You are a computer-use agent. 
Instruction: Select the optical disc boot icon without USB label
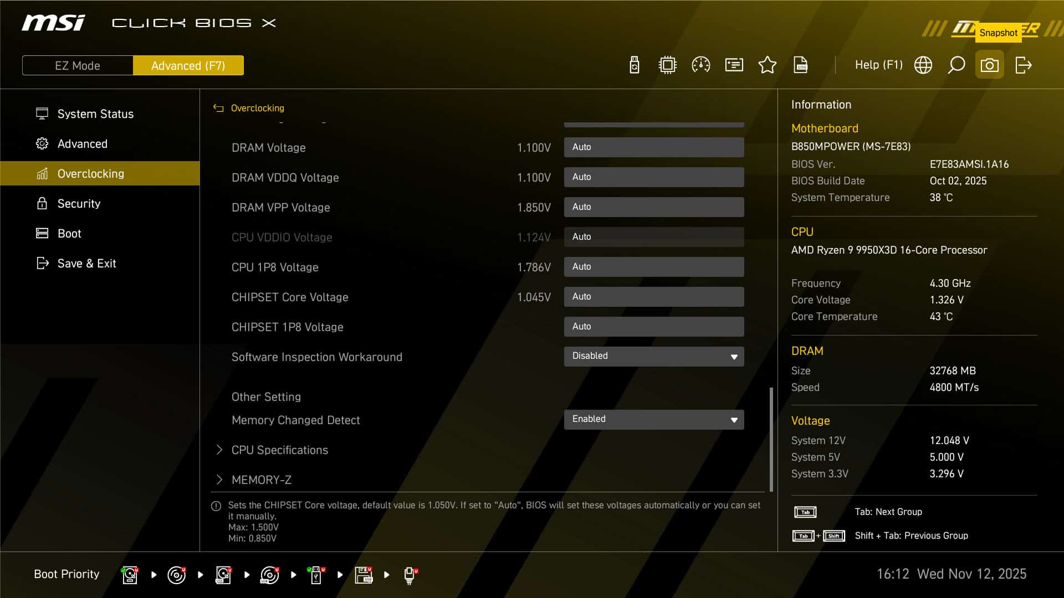tap(177, 575)
